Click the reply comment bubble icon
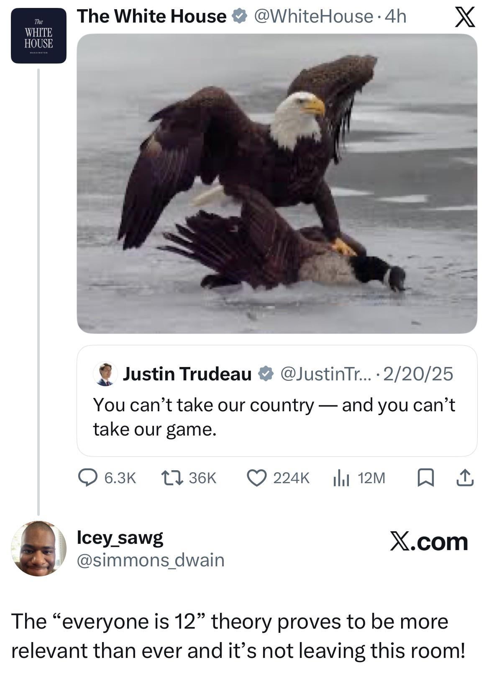Viewport: 489px width, 688px height. 88,477
